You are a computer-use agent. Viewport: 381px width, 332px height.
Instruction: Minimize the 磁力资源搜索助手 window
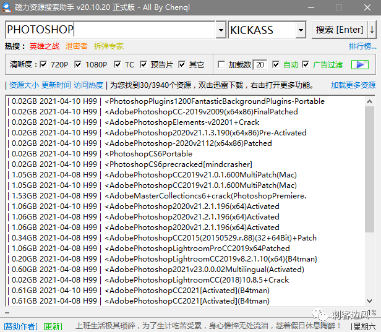click(x=311, y=7)
